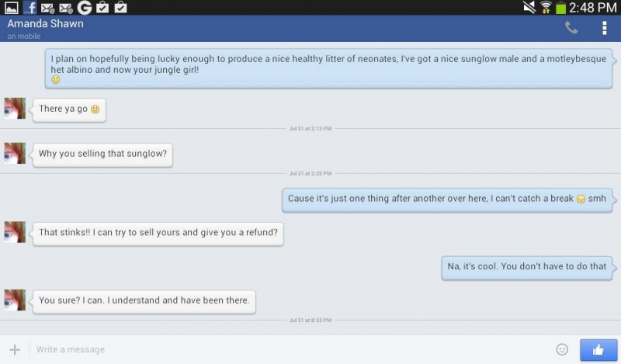Viewport: 621px width, 364px height.
Task: Open the three-dot overflow menu
Action: 604,28
